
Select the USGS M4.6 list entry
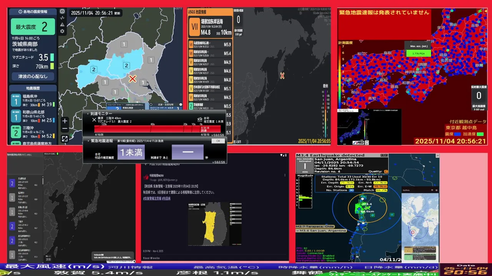[x=210, y=71]
